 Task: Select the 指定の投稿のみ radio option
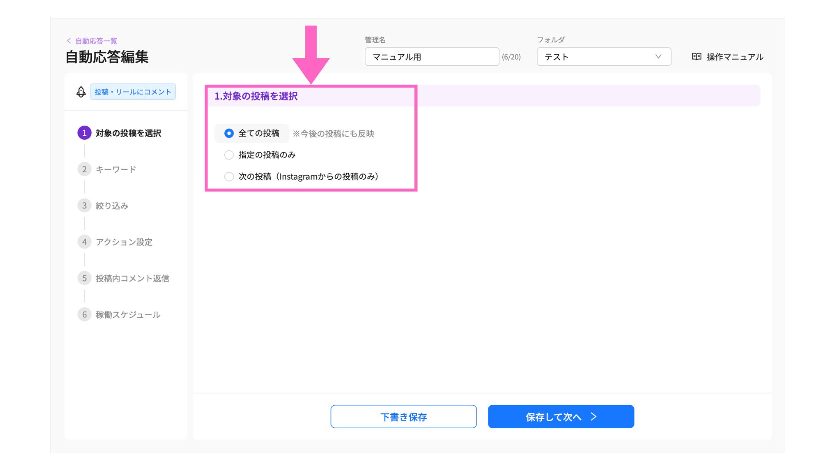click(229, 155)
